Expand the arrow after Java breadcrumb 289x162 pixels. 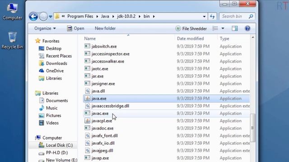pos(113,17)
